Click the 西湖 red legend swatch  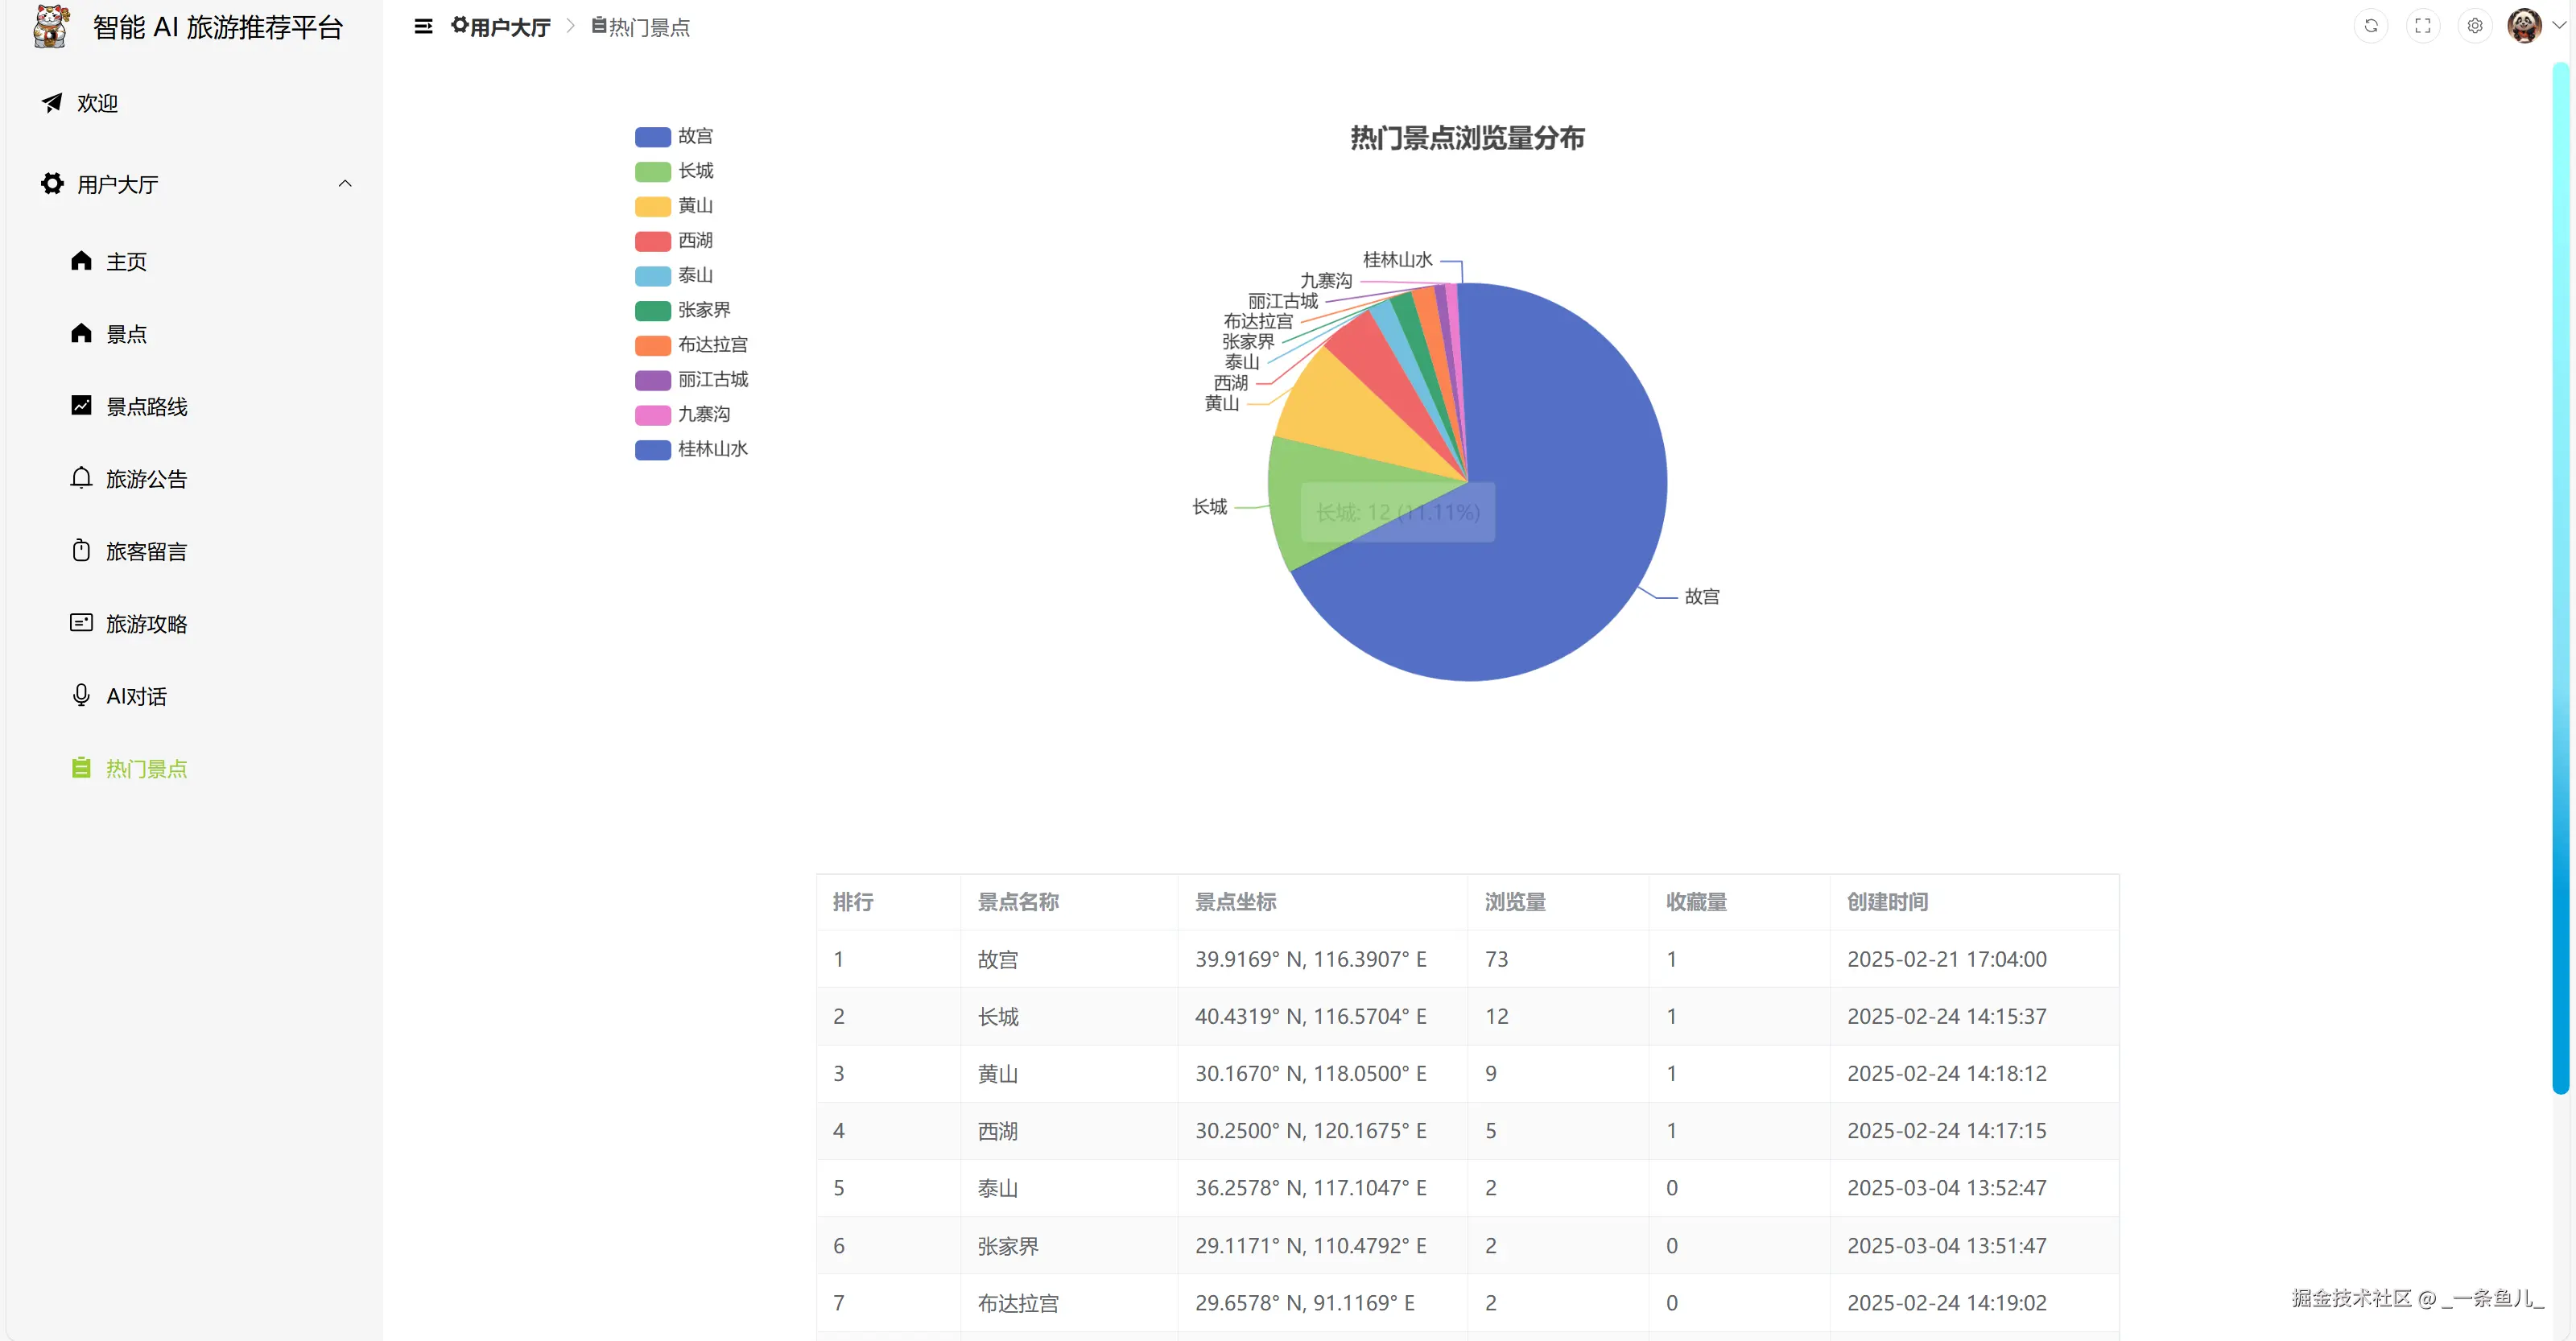tap(652, 241)
